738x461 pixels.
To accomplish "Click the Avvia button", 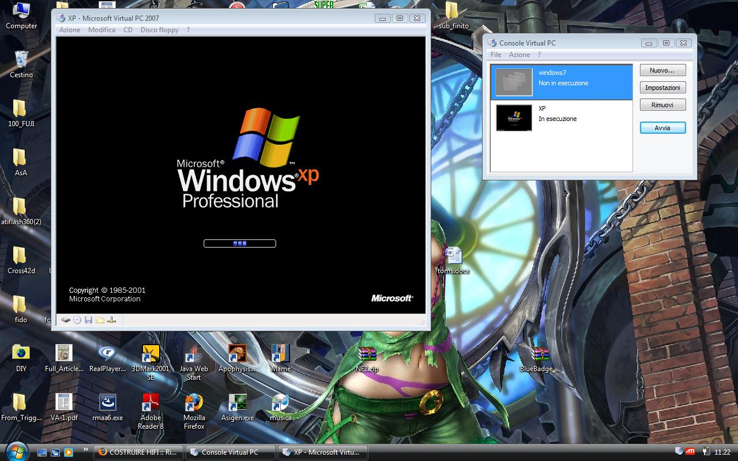I will coord(662,128).
